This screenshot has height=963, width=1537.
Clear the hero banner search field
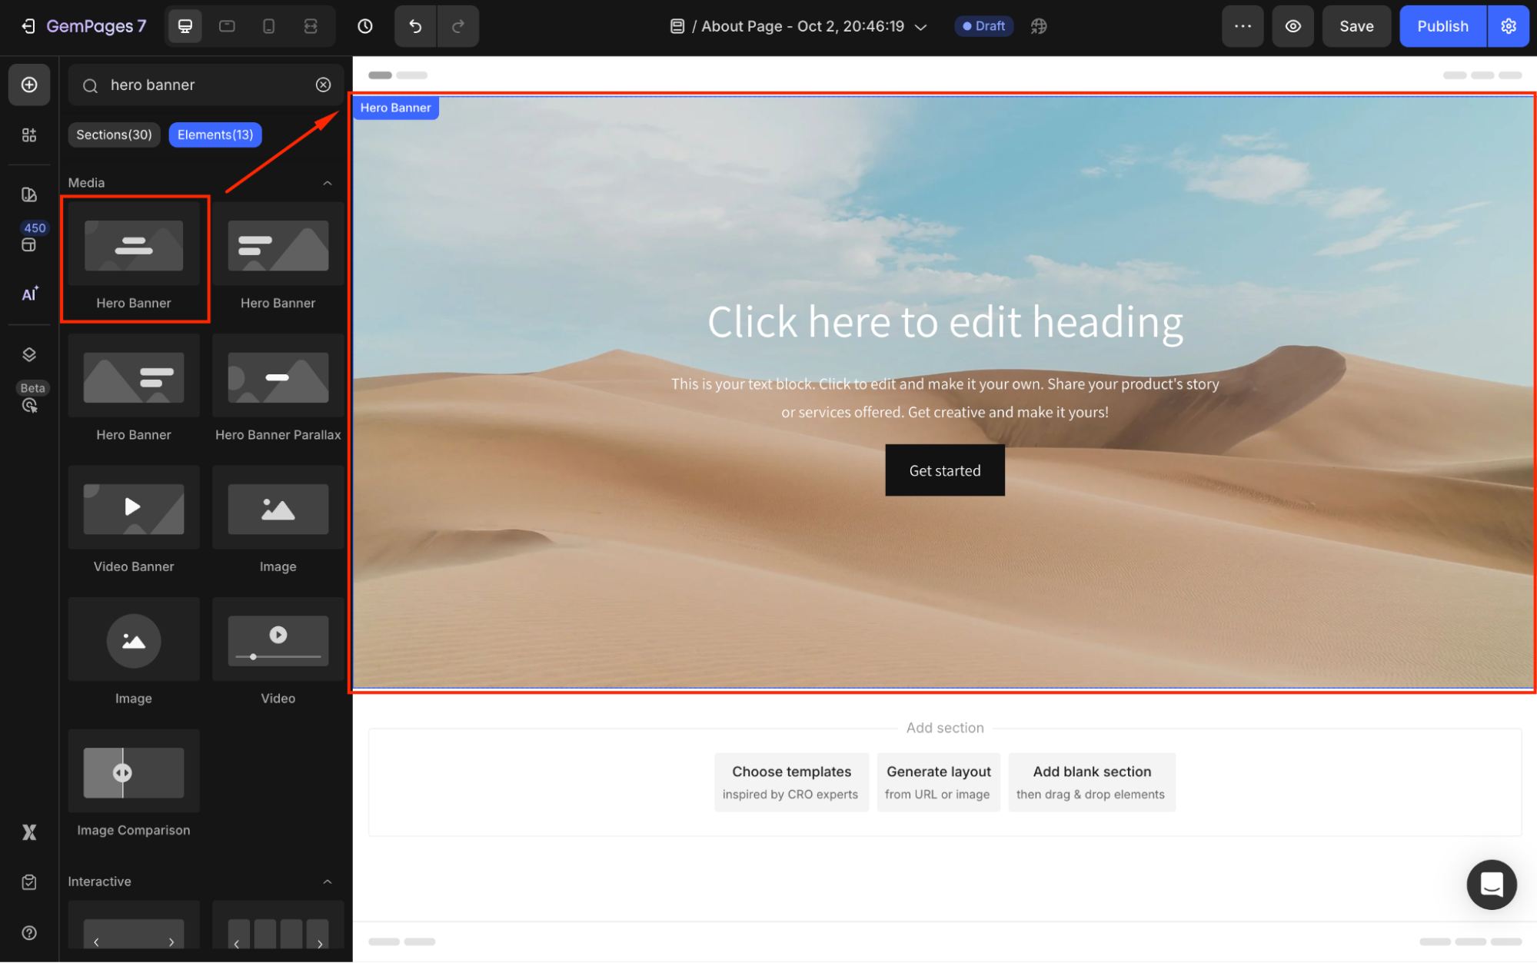pyautogui.click(x=324, y=85)
